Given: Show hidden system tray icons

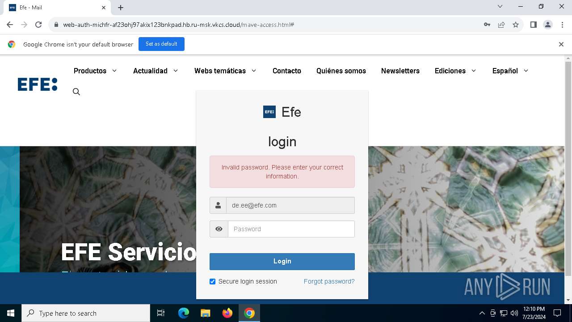Looking at the screenshot, I should pos(482,313).
